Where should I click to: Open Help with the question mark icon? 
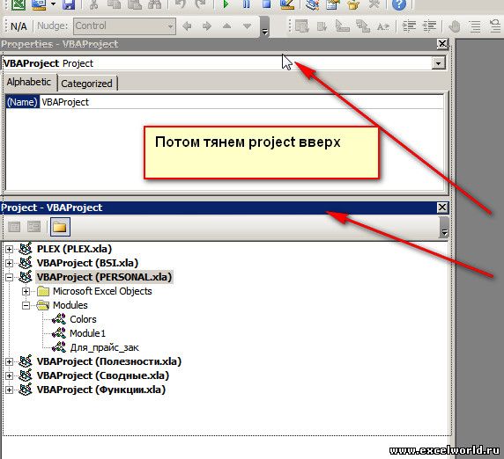[x=399, y=4]
